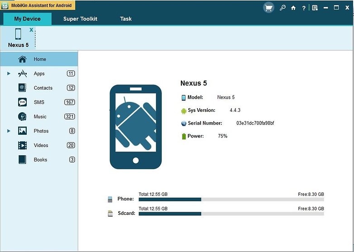354x252 pixels.
Task: Select the Nexus 5 device icon
Action: click(18, 34)
